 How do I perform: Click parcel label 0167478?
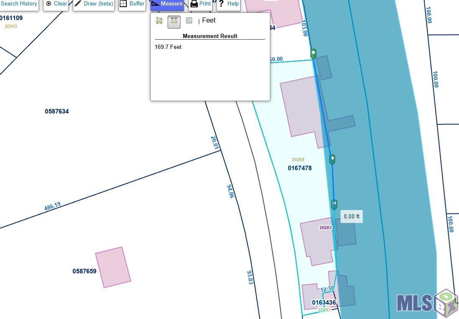point(300,168)
